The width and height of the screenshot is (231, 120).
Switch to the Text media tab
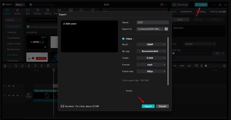(27, 12)
